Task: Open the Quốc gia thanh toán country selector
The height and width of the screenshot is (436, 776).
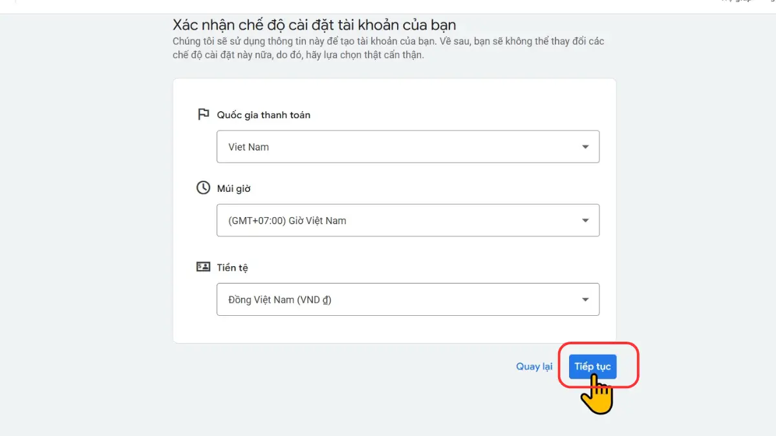Action: [x=407, y=147]
